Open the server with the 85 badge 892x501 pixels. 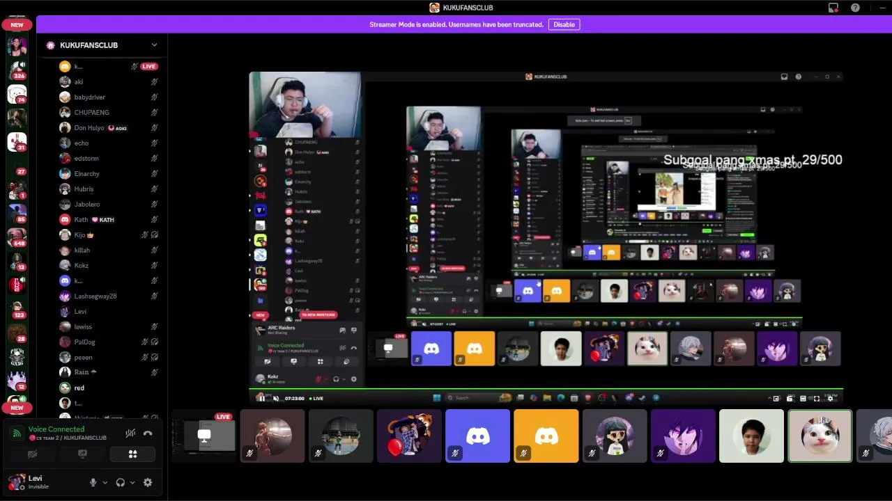[17, 213]
